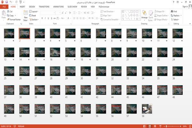Expand the Layout dropdown
Viewport: 192px width, 128px height.
pyautogui.click(x=34, y=12)
